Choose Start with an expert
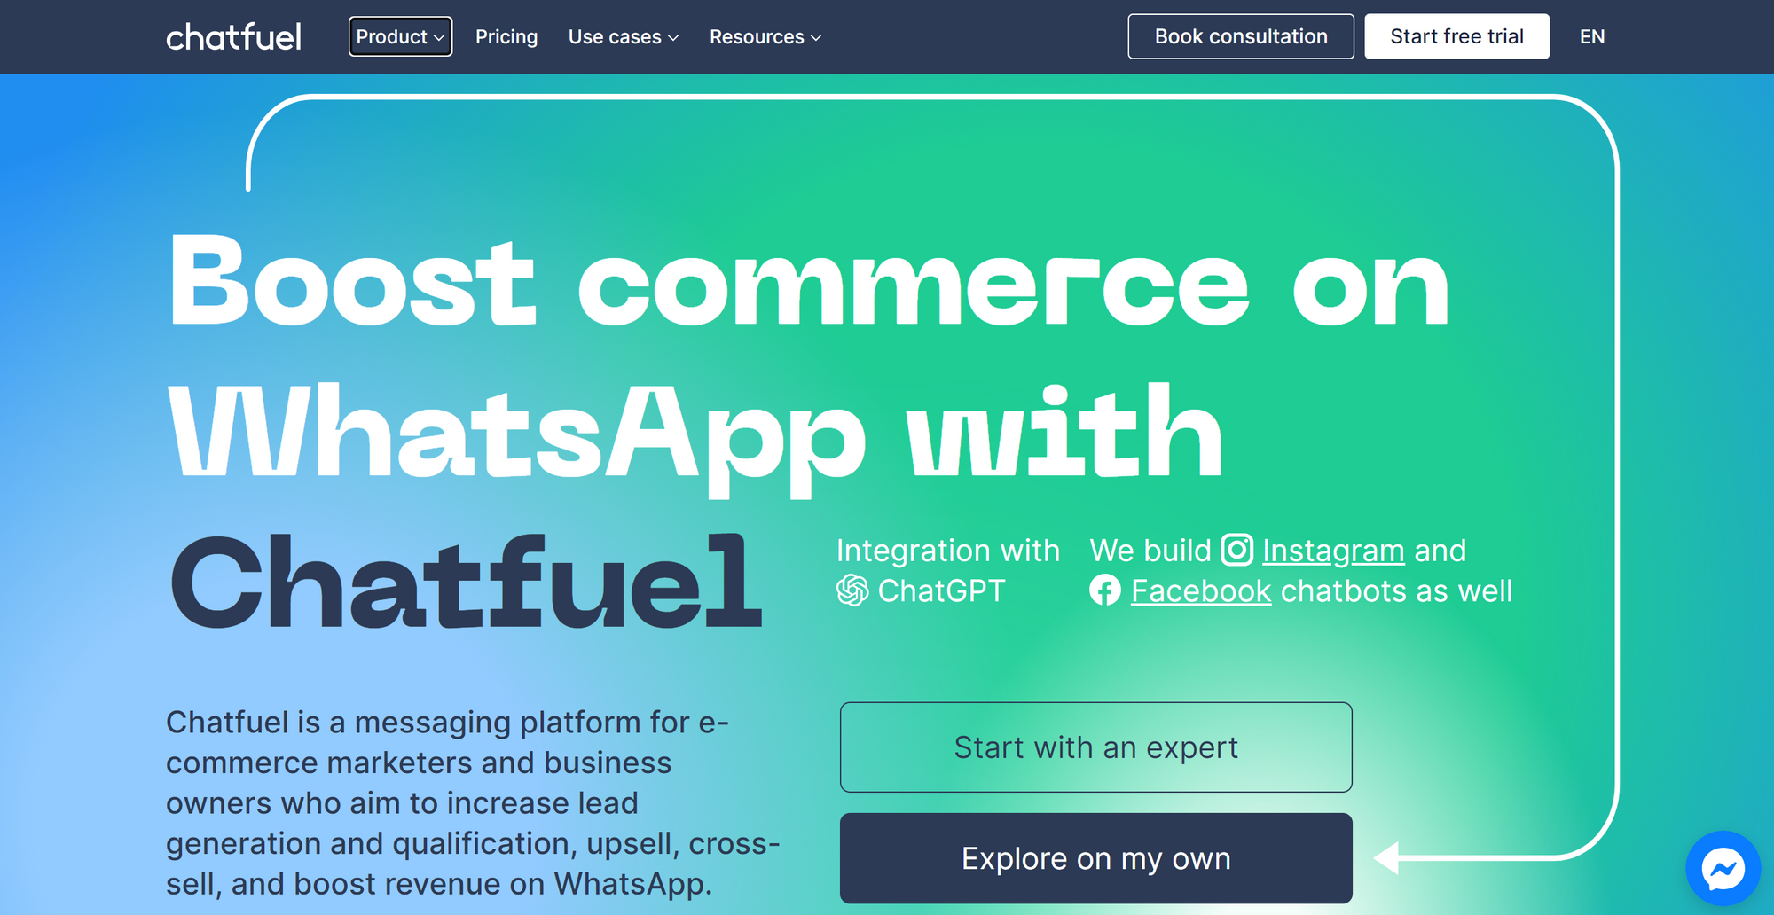Screen dimensions: 1774x915 (x=1096, y=747)
